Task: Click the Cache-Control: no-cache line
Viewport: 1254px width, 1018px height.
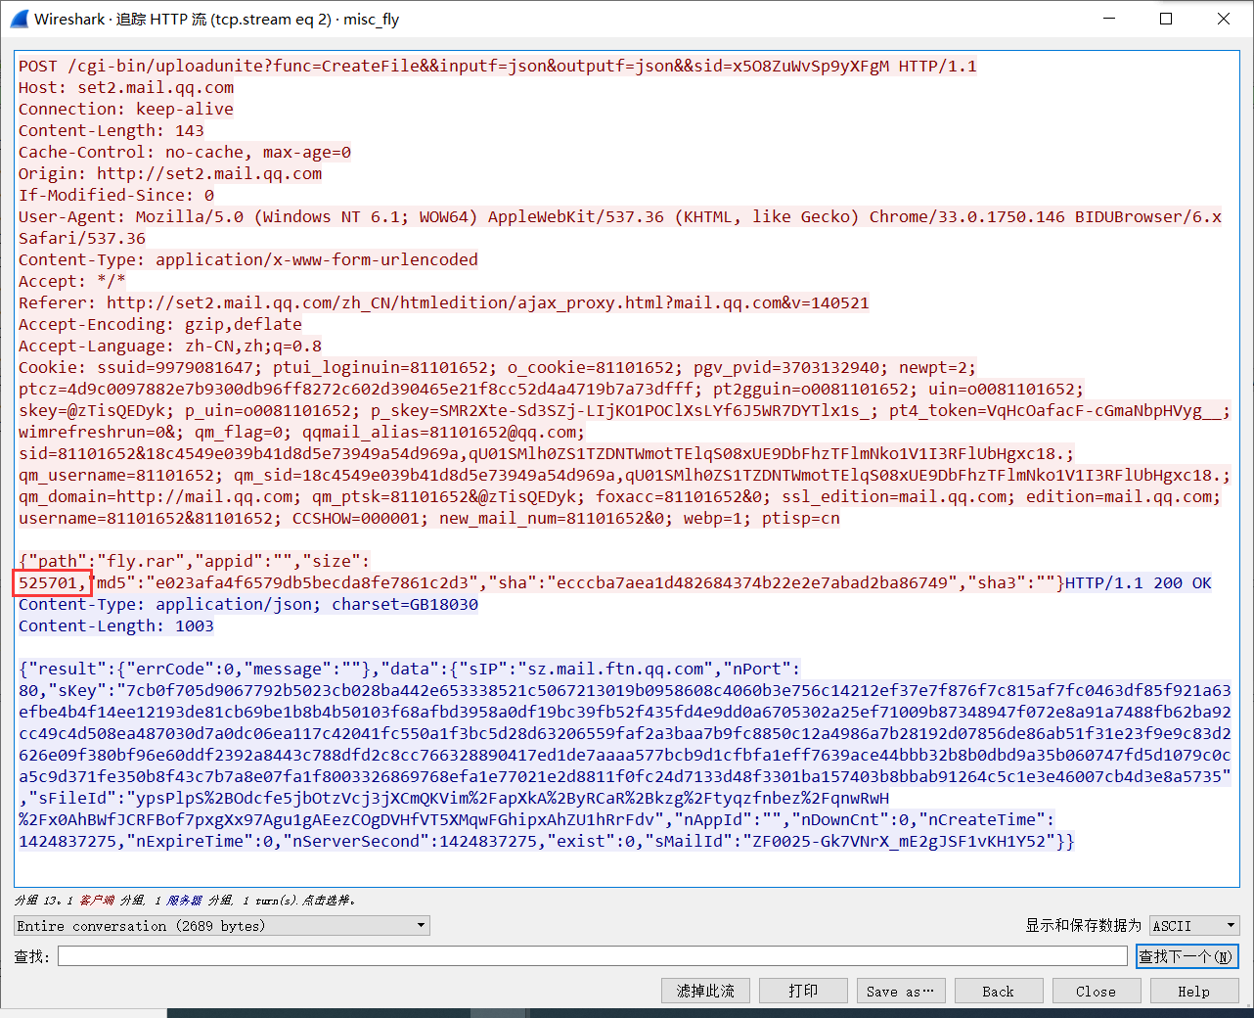Action: [185, 152]
